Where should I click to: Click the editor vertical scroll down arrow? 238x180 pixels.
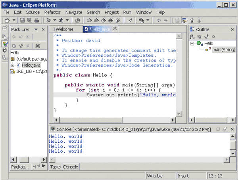pos(179,114)
